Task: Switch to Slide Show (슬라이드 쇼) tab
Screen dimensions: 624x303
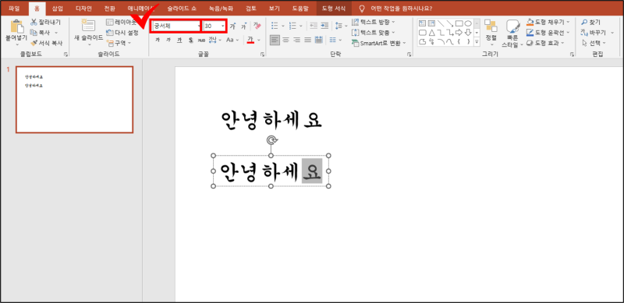Action: pyautogui.click(x=182, y=9)
